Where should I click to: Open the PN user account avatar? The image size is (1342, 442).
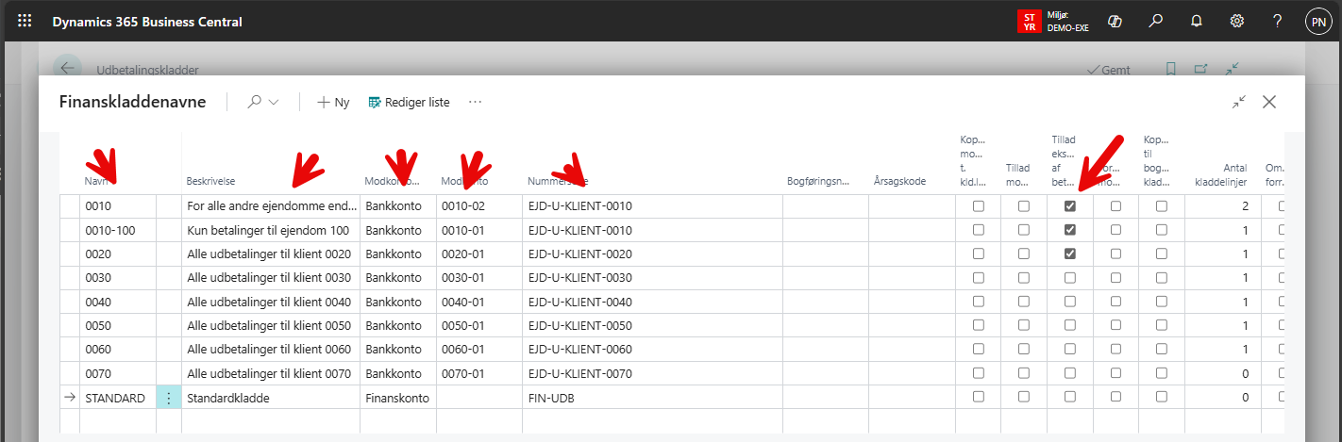pyautogui.click(x=1318, y=21)
